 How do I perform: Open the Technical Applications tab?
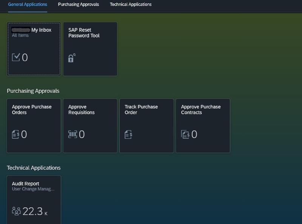pos(130,5)
